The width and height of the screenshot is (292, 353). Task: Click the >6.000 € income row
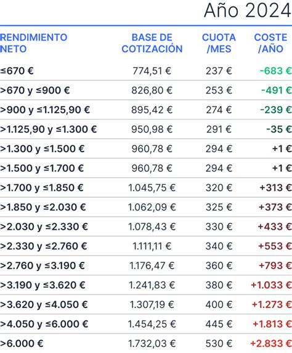point(146,343)
